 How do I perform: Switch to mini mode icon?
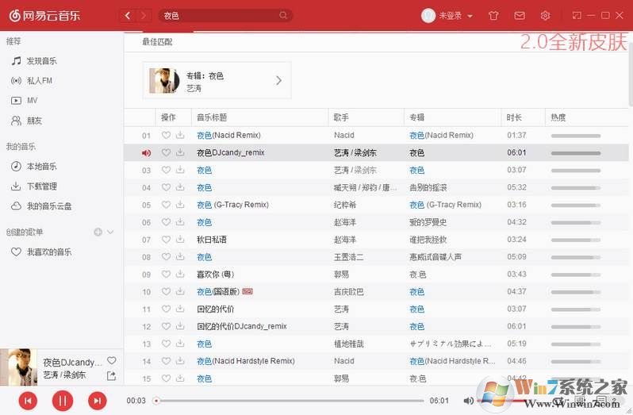point(577,15)
